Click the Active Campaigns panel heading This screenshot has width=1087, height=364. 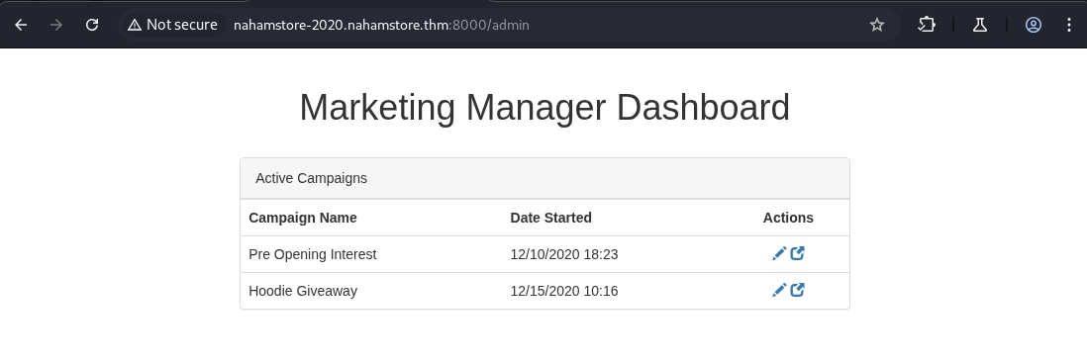point(544,179)
